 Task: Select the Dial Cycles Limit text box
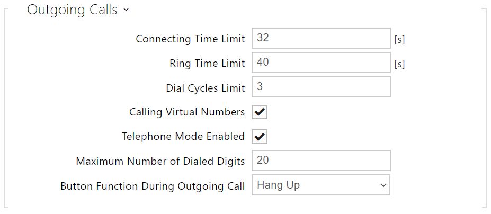coord(320,87)
